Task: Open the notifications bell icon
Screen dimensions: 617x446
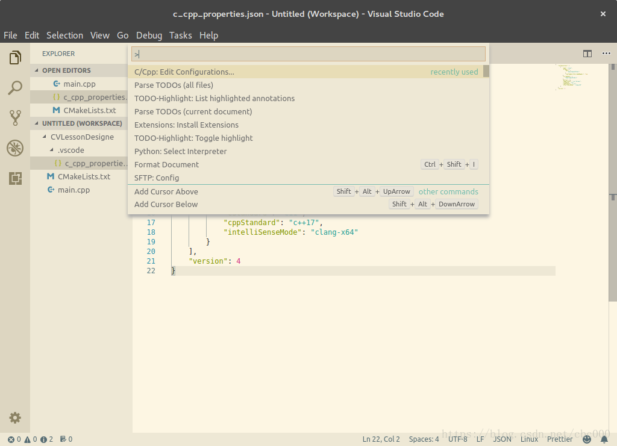Action: (x=604, y=439)
